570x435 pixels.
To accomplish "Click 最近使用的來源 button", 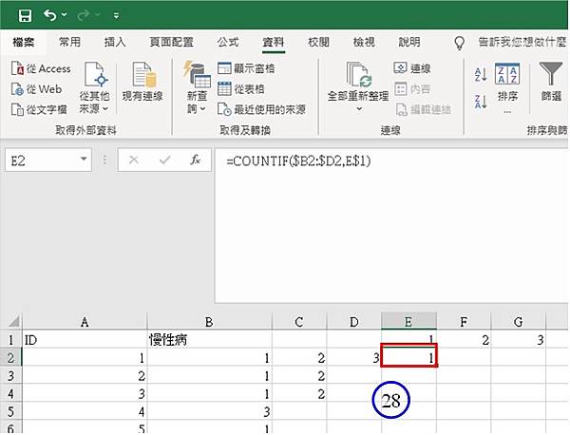I will pos(261,109).
